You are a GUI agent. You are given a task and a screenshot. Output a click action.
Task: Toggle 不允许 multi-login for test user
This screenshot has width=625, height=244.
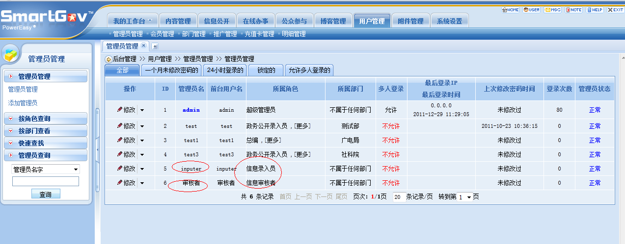coord(391,126)
